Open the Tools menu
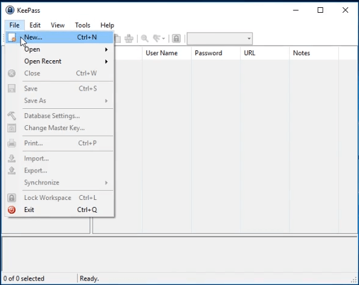The image size is (359, 285). click(x=82, y=25)
